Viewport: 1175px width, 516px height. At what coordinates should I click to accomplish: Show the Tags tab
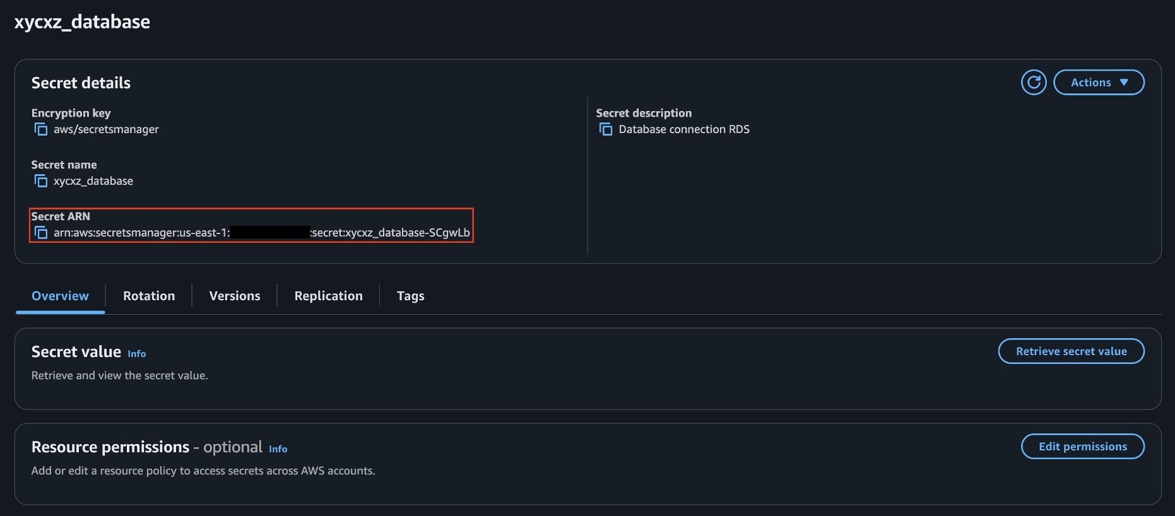point(410,296)
